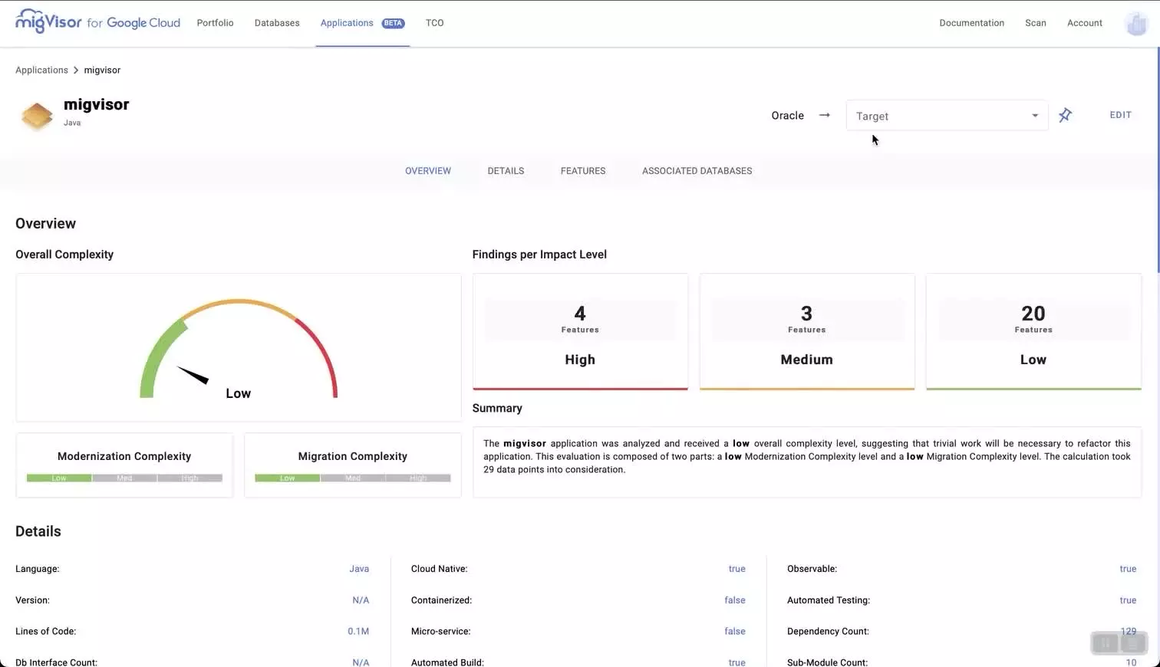This screenshot has width=1160, height=667.
Task: Open the Target dropdown
Action: 947,116
